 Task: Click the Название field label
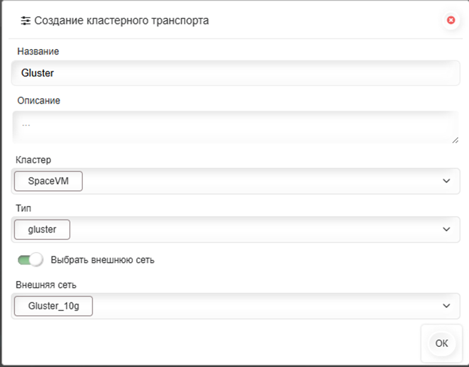38,51
